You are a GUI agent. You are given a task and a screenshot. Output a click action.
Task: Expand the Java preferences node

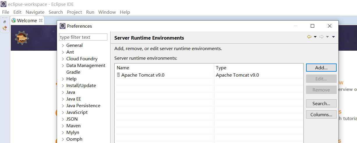(x=63, y=92)
